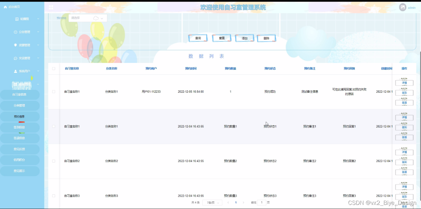Click 签到 for the 用户01-112233 row
This screenshot has height=209, width=421.
[x=404, y=93]
